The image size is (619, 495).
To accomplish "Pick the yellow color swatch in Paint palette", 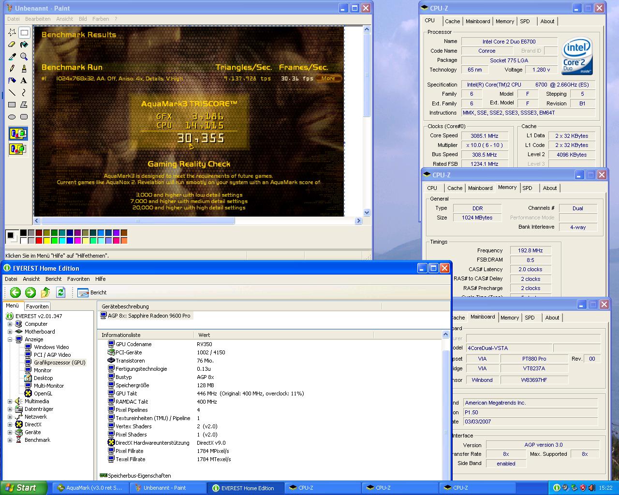I will click(46, 241).
